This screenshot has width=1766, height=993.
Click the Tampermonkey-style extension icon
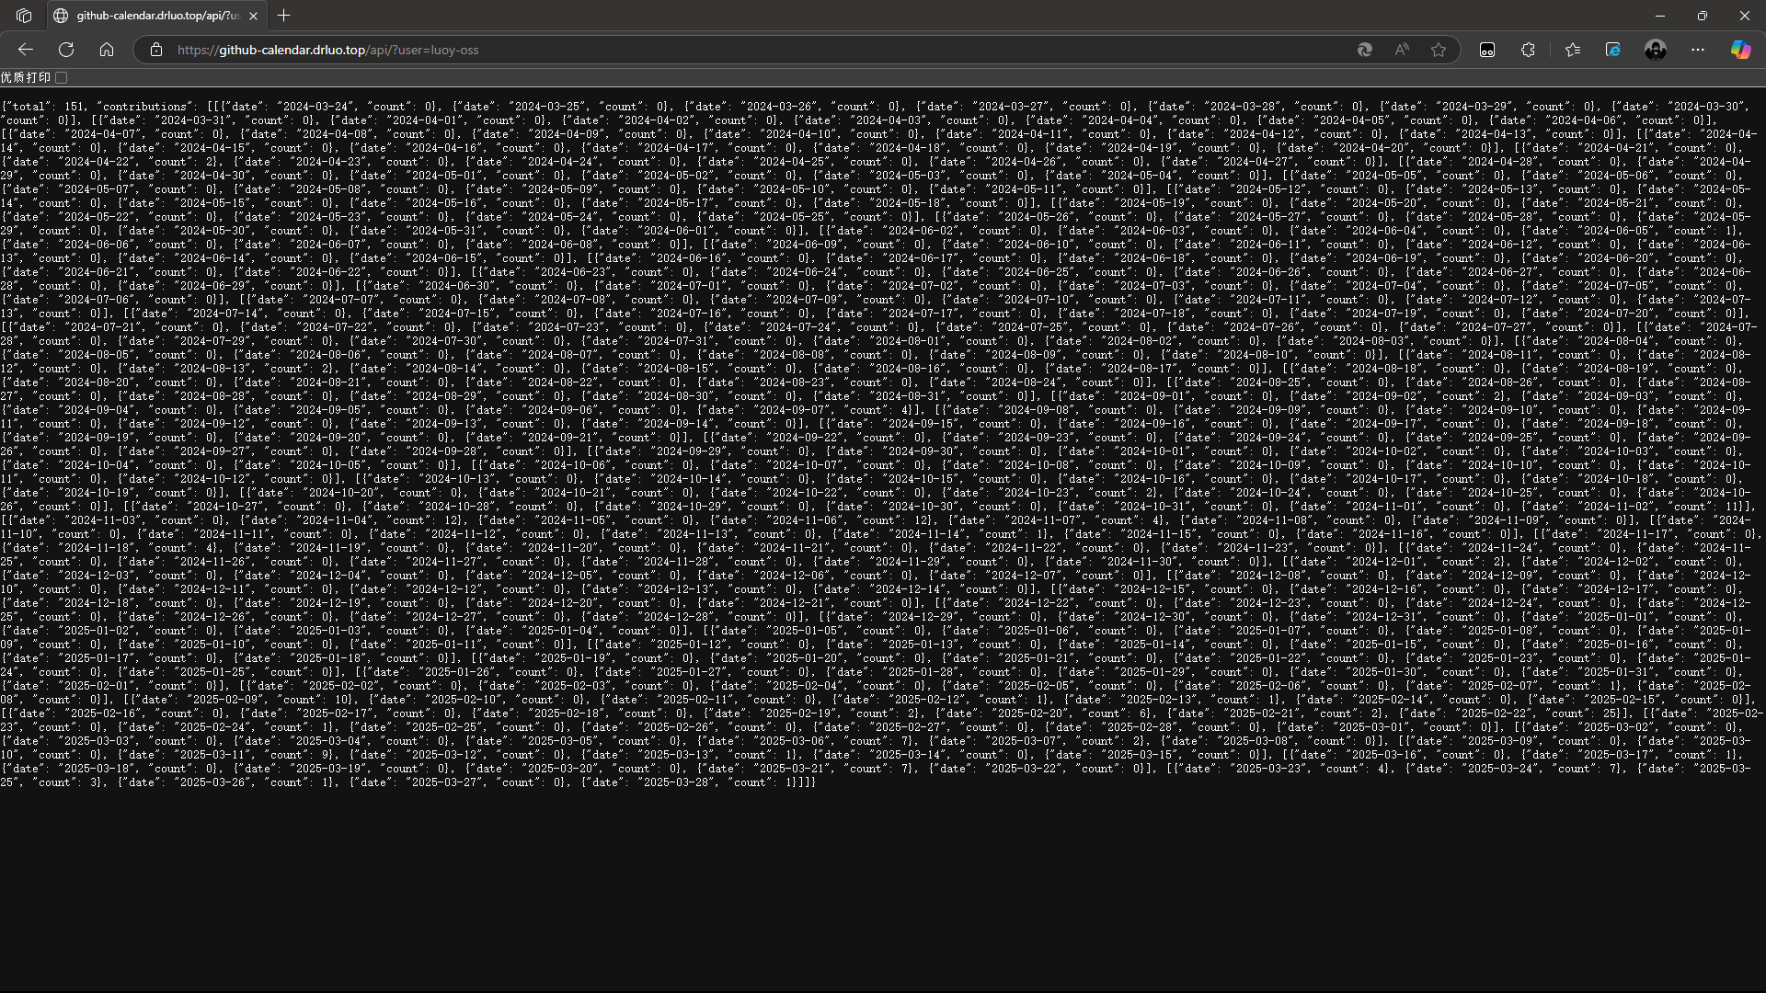click(1487, 50)
